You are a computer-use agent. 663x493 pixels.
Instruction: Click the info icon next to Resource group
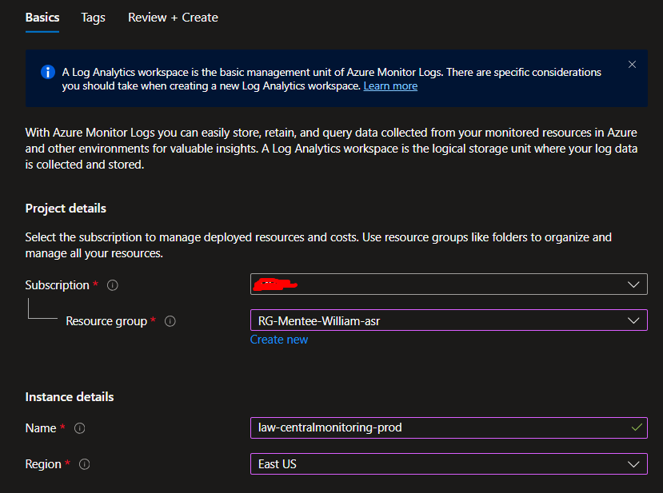170,321
